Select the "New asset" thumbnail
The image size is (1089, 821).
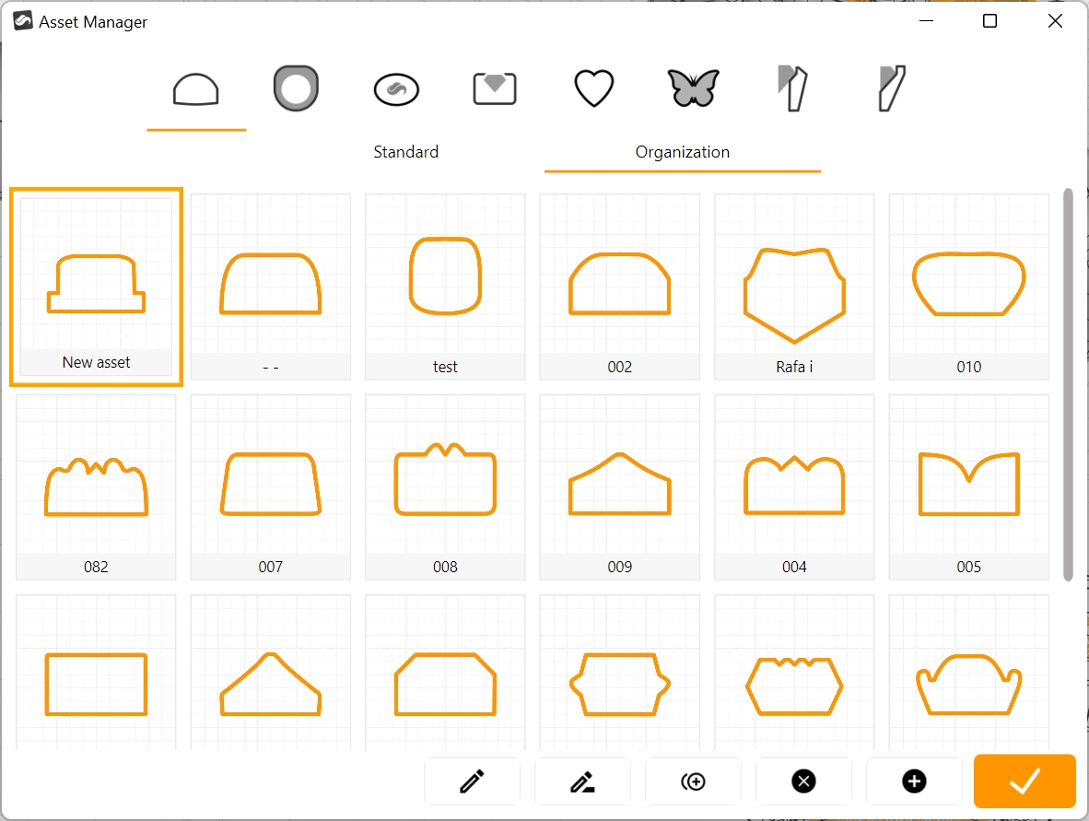(x=97, y=287)
